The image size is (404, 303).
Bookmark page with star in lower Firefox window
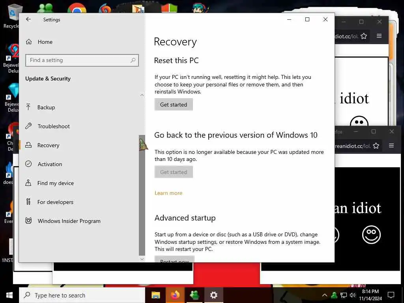click(x=376, y=146)
